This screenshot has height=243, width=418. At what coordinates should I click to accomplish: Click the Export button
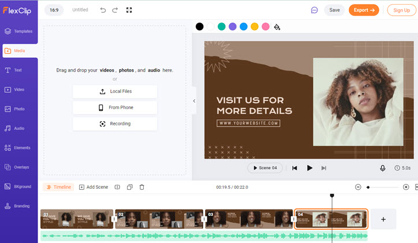(364, 10)
